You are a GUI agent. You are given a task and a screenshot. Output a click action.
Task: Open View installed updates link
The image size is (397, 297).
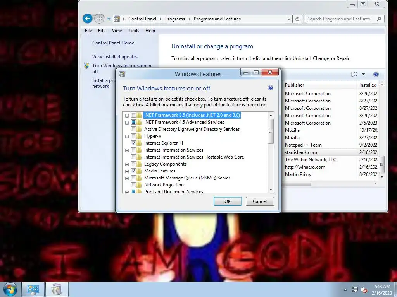point(115,57)
